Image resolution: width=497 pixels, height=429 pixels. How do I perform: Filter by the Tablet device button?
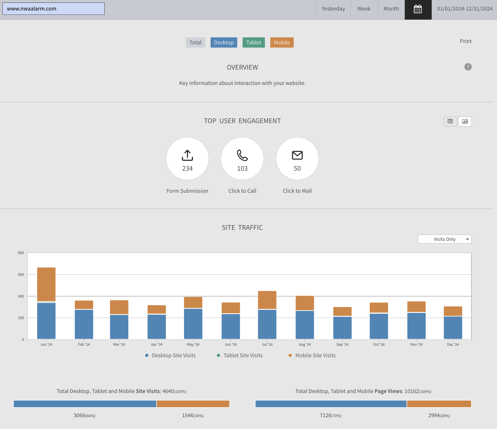click(254, 42)
